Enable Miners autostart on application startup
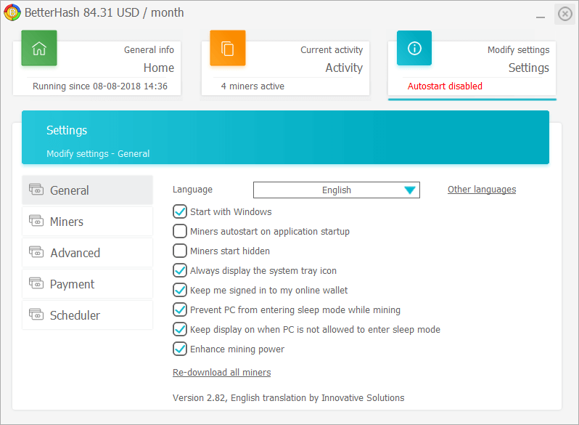Screen dimensions: 579x425 coord(180,231)
